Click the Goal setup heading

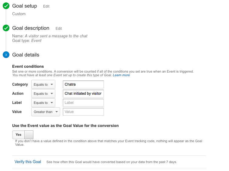coord(25,6)
